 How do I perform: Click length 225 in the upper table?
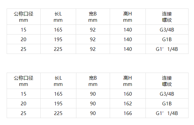[x=58, y=49]
